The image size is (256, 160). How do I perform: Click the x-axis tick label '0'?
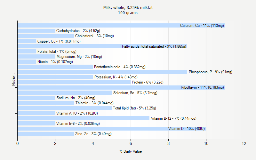pos(18,143)
